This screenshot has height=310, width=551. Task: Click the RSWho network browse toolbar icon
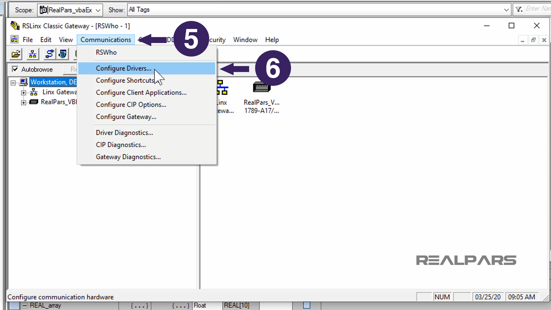[32, 54]
